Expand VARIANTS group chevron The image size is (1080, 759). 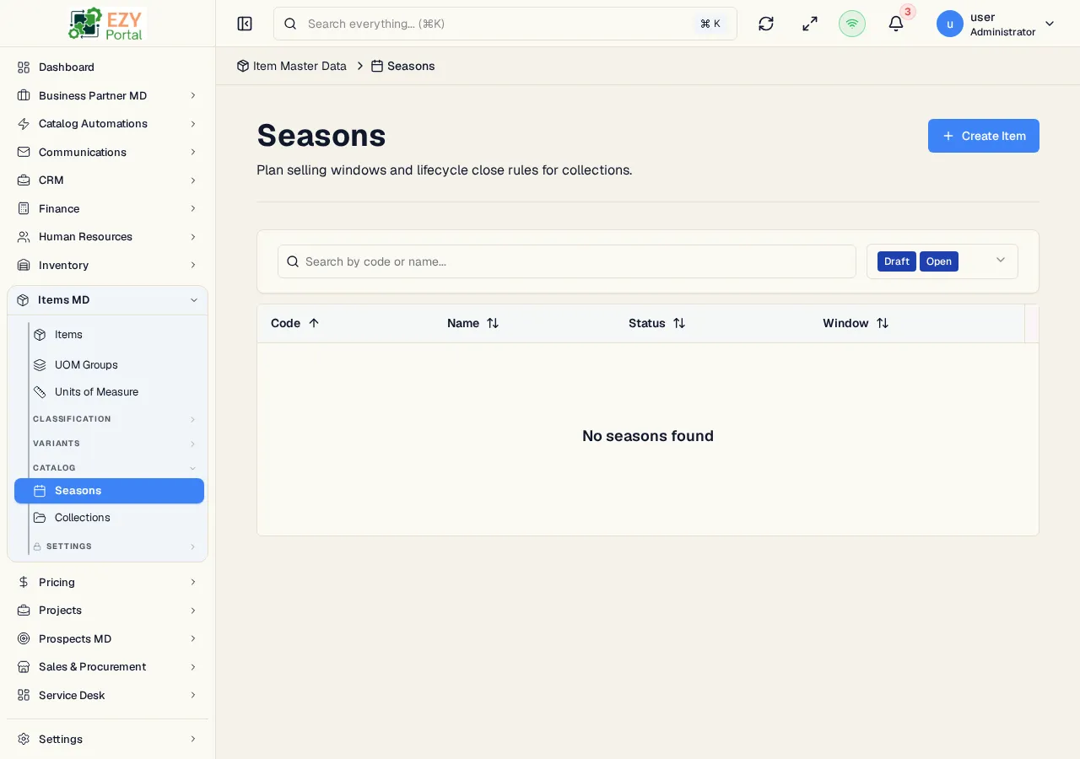coord(192,444)
